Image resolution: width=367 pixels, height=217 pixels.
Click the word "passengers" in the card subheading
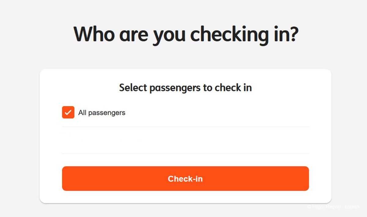click(175, 88)
